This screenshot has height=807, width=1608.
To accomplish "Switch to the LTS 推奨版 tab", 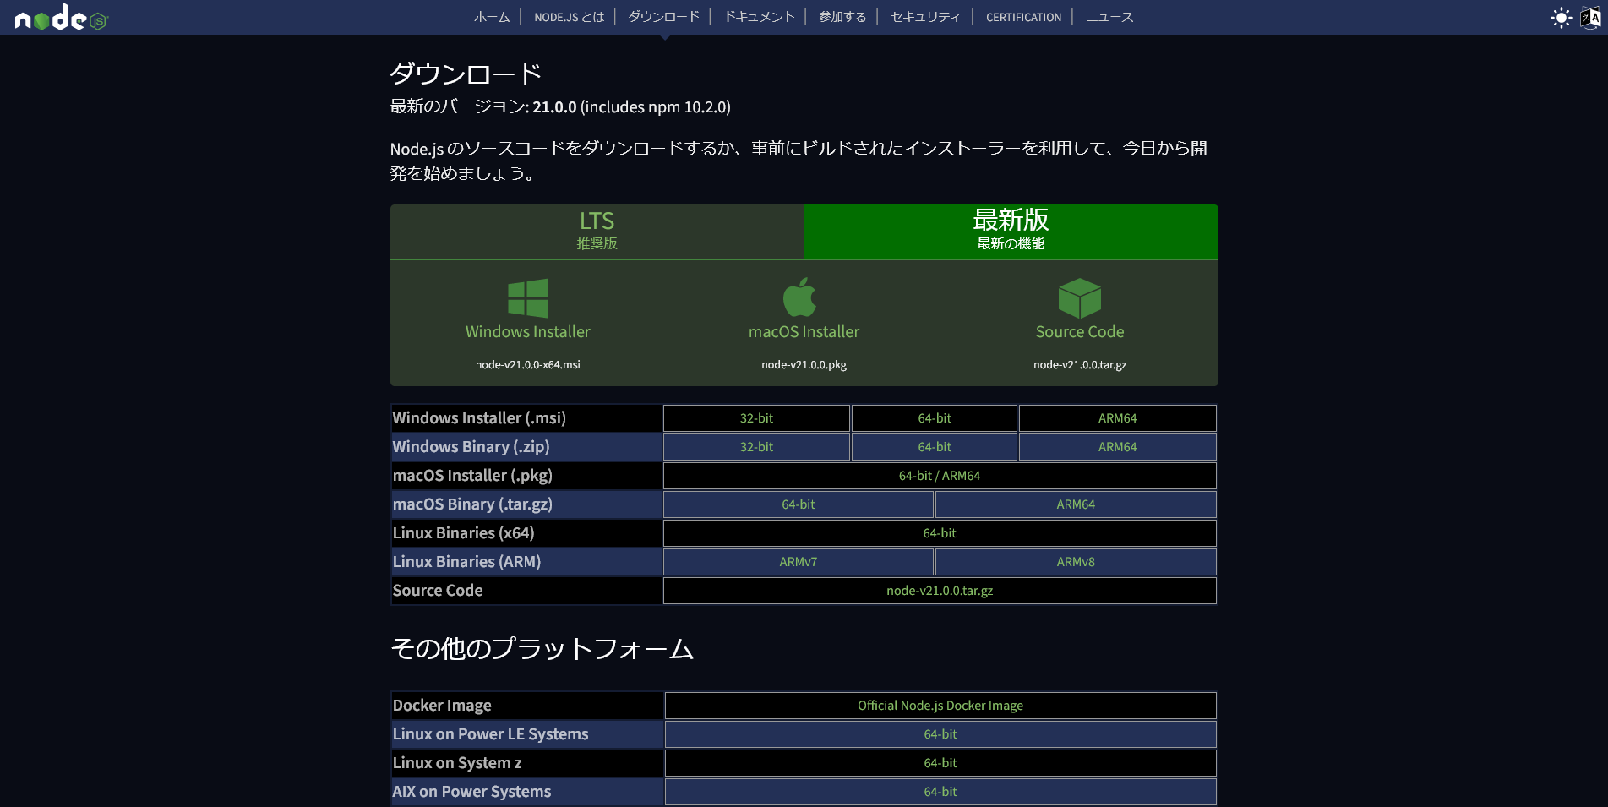I will [x=597, y=232].
